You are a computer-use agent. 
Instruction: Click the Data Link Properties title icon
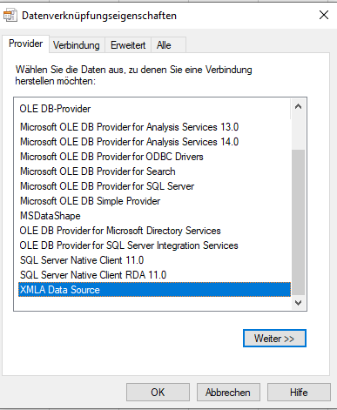(x=10, y=16)
